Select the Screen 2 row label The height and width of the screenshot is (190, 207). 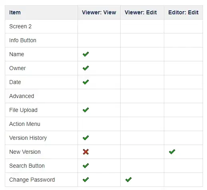click(20, 26)
